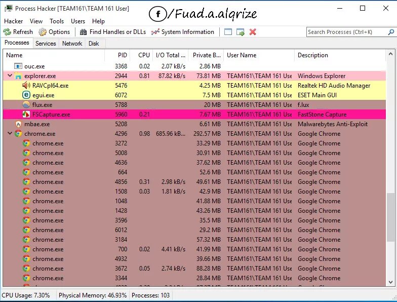Click the ouc.exe process icon
This screenshot has width=397, height=302.
[18, 66]
